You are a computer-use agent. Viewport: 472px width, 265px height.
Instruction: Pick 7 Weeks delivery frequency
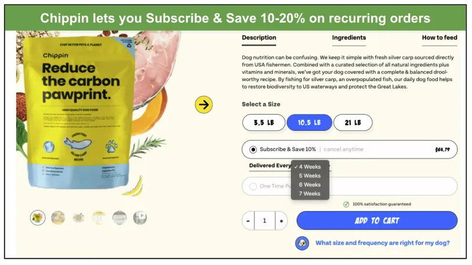(x=310, y=194)
